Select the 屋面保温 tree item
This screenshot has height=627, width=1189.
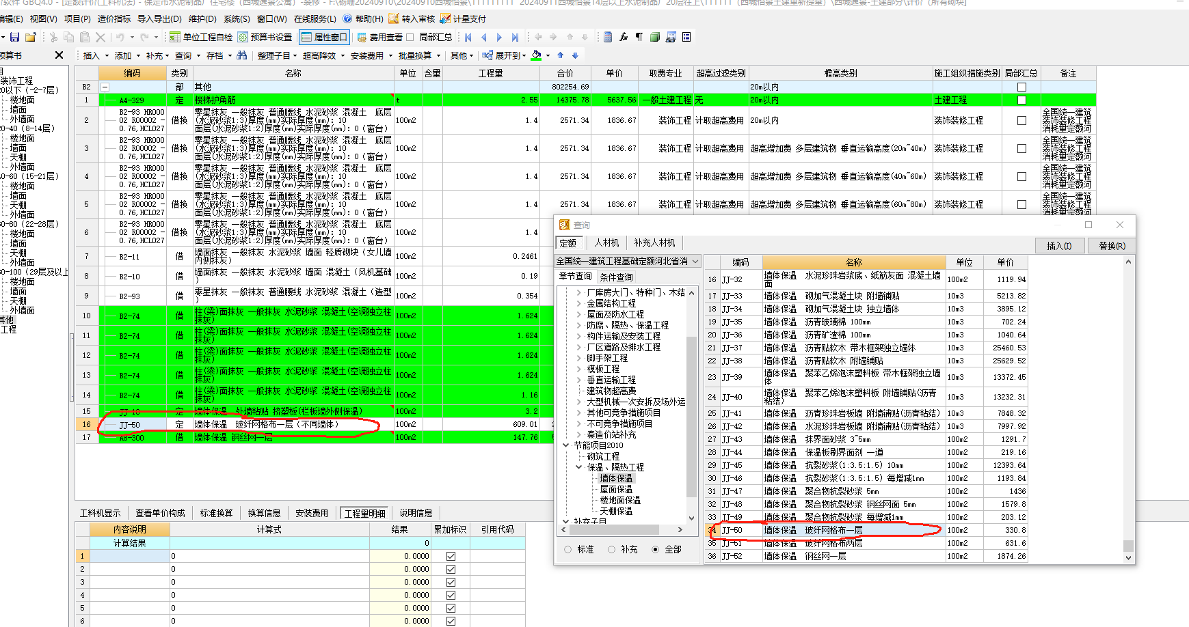click(616, 489)
